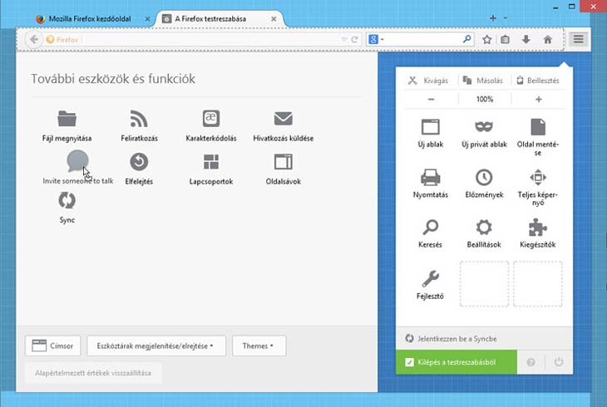Click the Karakterkódolás icon
The image size is (607, 407).
pos(211,119)
